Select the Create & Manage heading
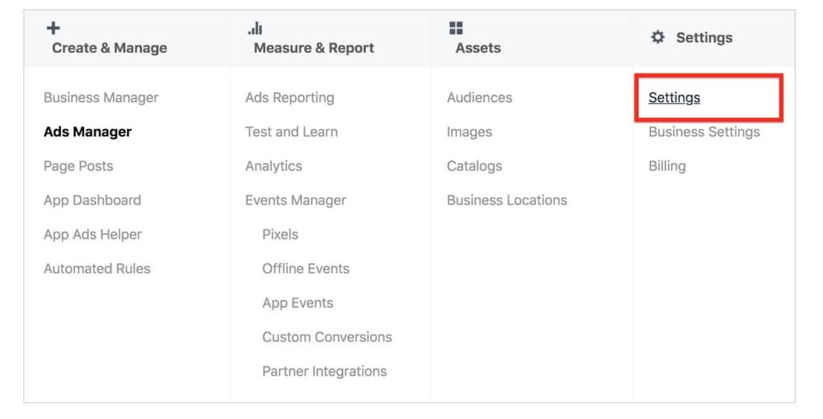The width and height of the screenshot is (823, 419). [x=109, y=47]
